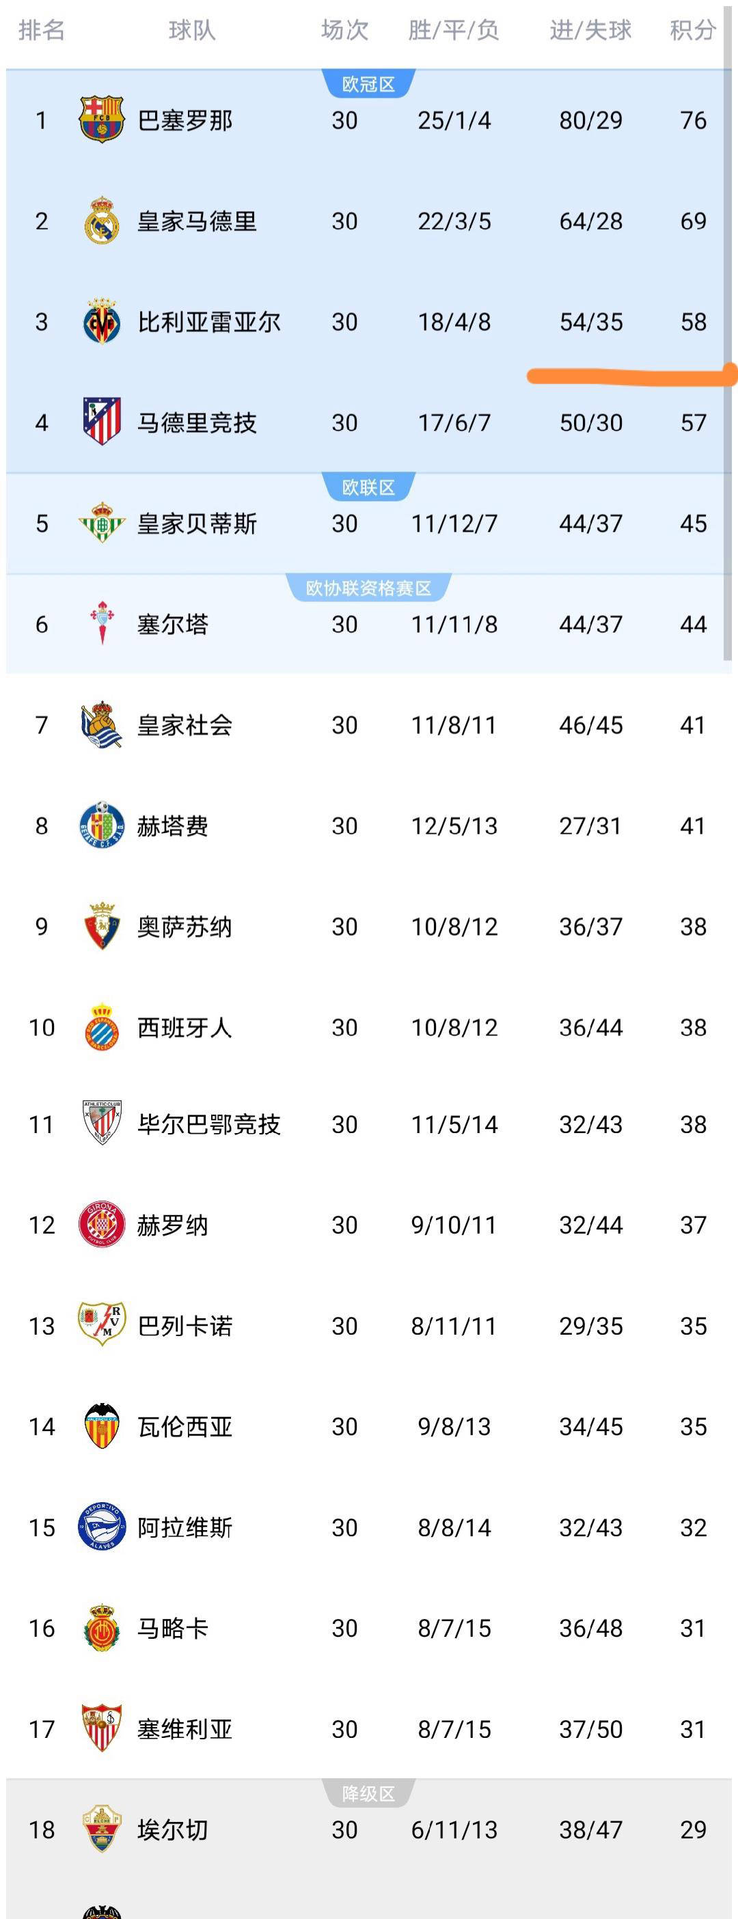Click the Real Madrid club crest
Image resolution: width=738 pixels, height=1919 pixels.
(x=101, y=221)
